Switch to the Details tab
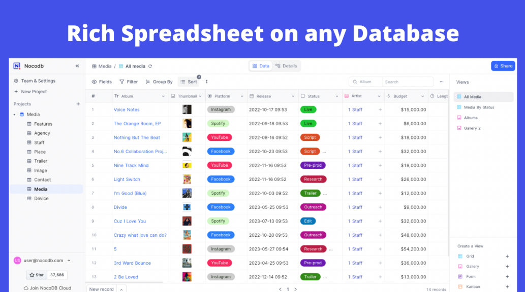The height and width of the screenshot is (292, 525). 286,66
